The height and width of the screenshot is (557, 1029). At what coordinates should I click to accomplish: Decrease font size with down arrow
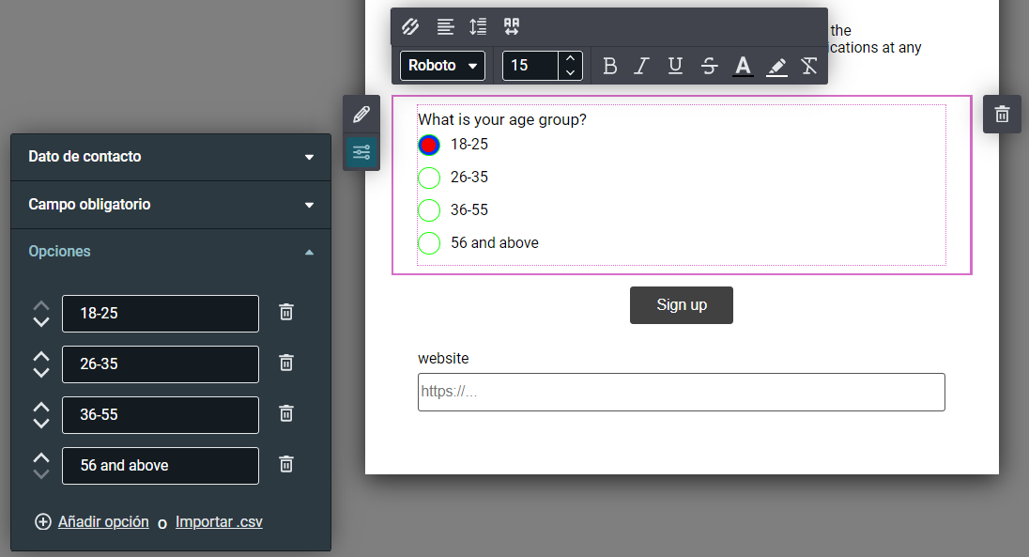[570, 73]
